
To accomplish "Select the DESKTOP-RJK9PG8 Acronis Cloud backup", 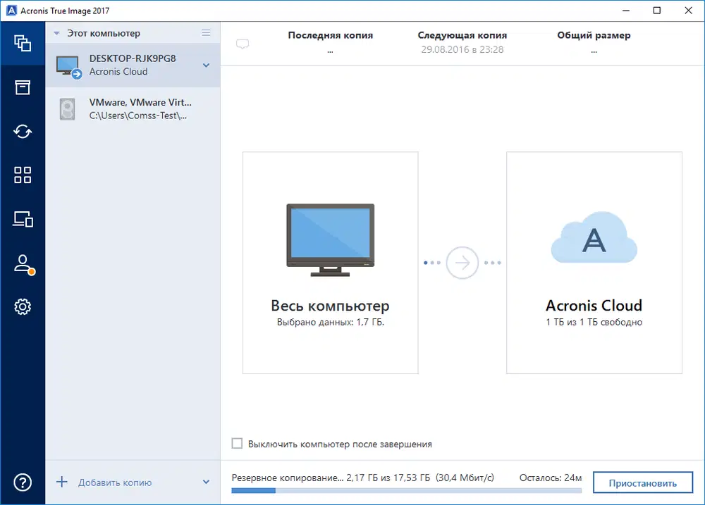I will click(x=133, y=65).
